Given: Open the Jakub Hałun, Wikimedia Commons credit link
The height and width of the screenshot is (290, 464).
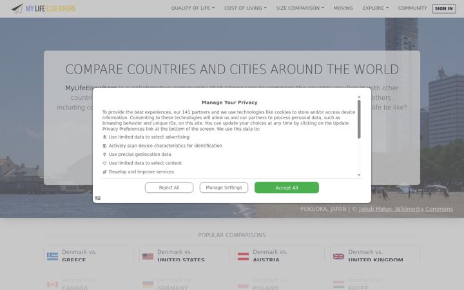Looking at the screenshot, I should [406, 209].
